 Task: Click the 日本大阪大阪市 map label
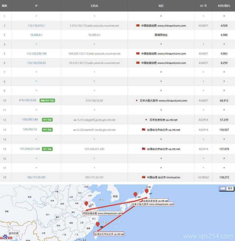pos(152,204)
